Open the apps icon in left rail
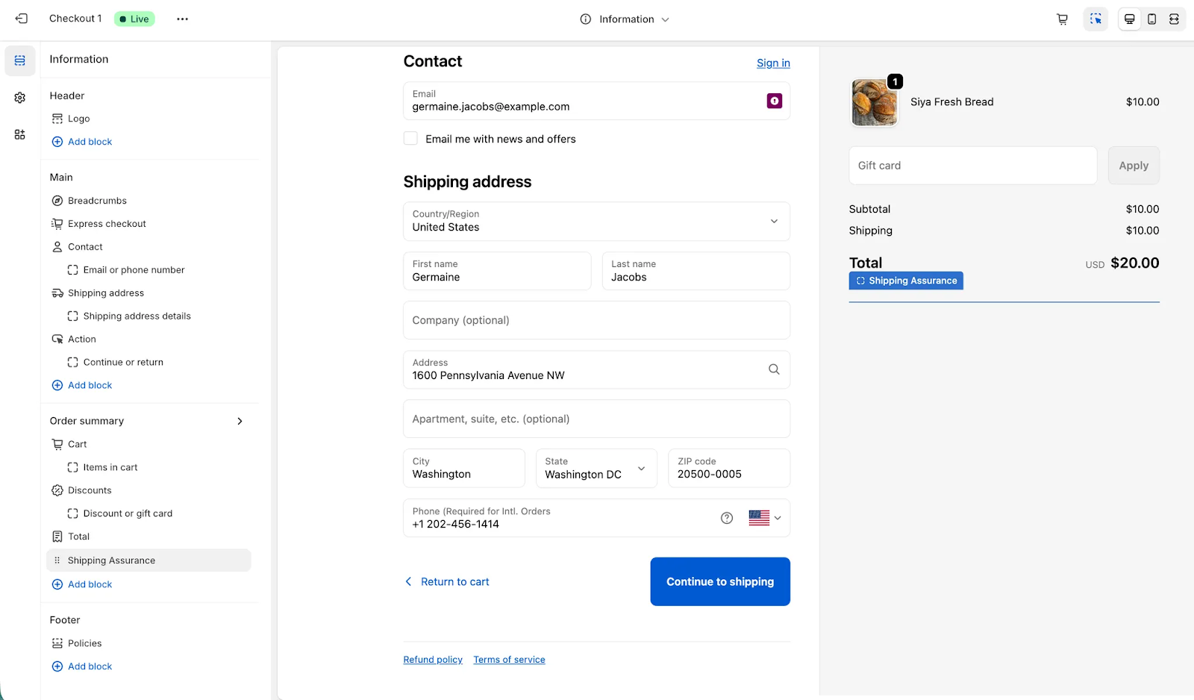This screenshot has height=700, width=1194. tap(20, 134)
